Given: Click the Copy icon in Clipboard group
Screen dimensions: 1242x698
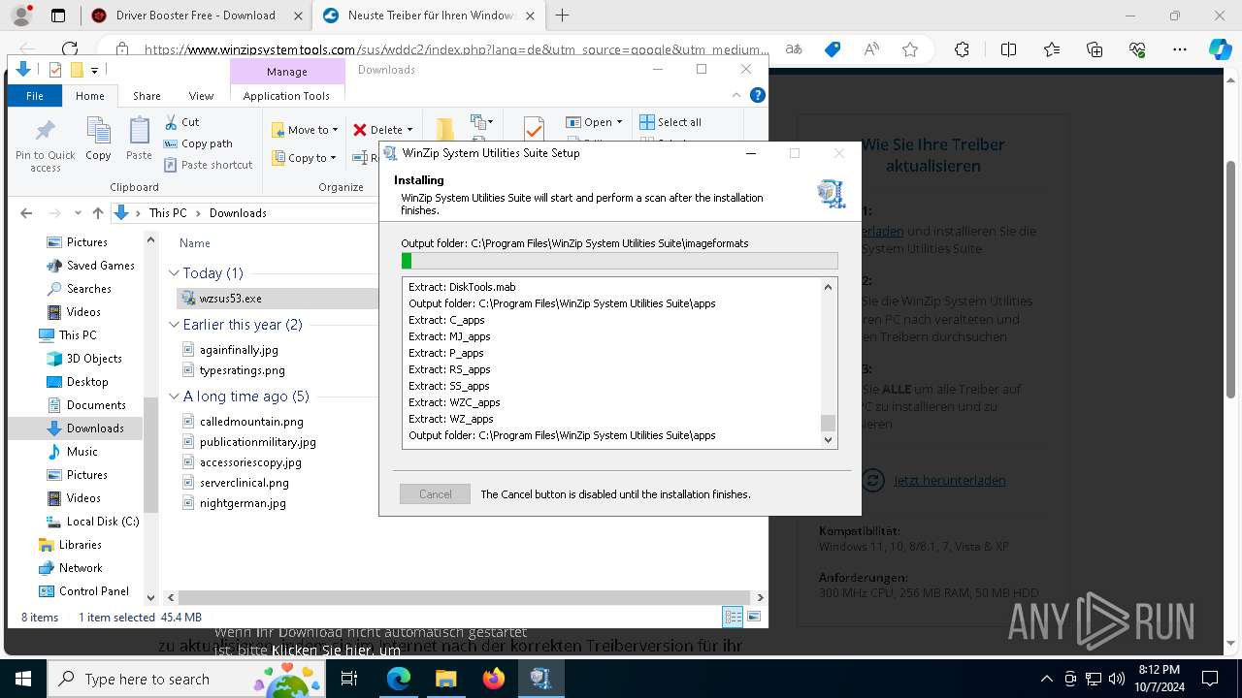Looking at the screenshot, I should click(x=98, y=131).
